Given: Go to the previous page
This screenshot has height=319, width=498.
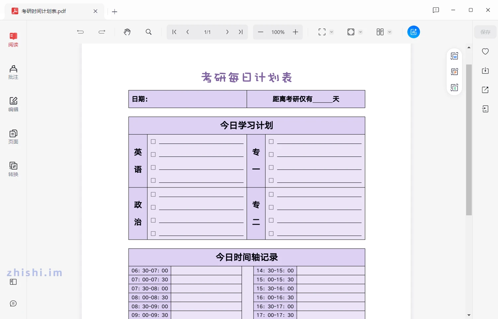Looking at the screenshot, I should coord(188,32).
